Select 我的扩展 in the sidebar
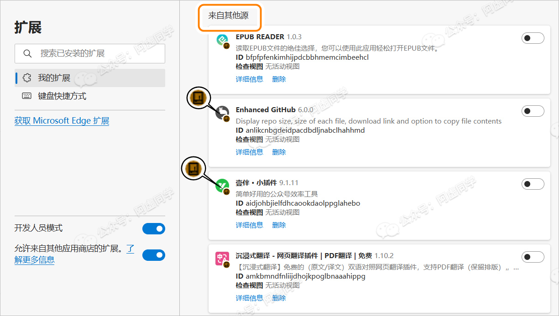 54,78
